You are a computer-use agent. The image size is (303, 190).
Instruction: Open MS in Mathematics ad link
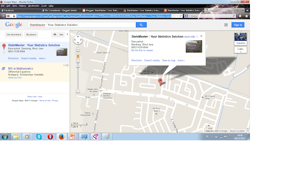click(x=21, y=69)
